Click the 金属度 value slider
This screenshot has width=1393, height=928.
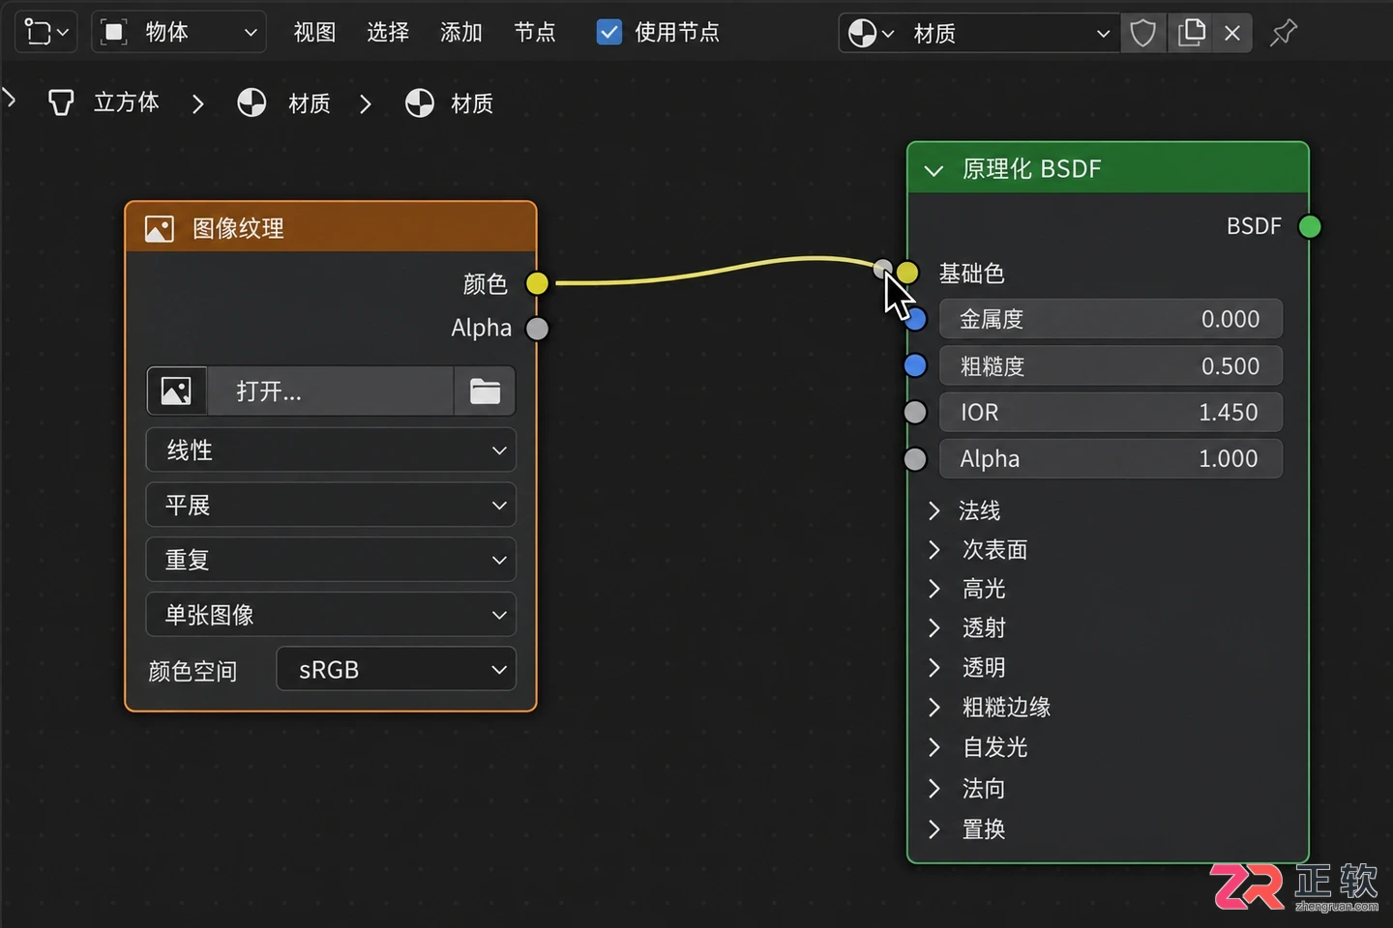pos(1111,319)
